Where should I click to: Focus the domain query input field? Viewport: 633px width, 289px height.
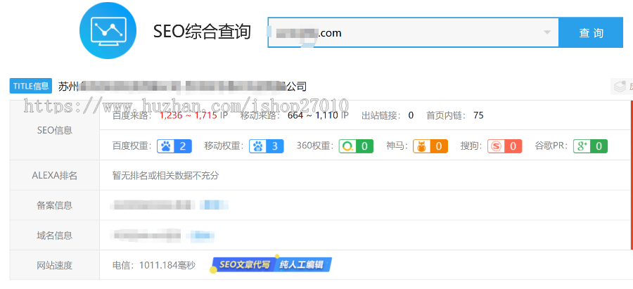pos(413,32)
